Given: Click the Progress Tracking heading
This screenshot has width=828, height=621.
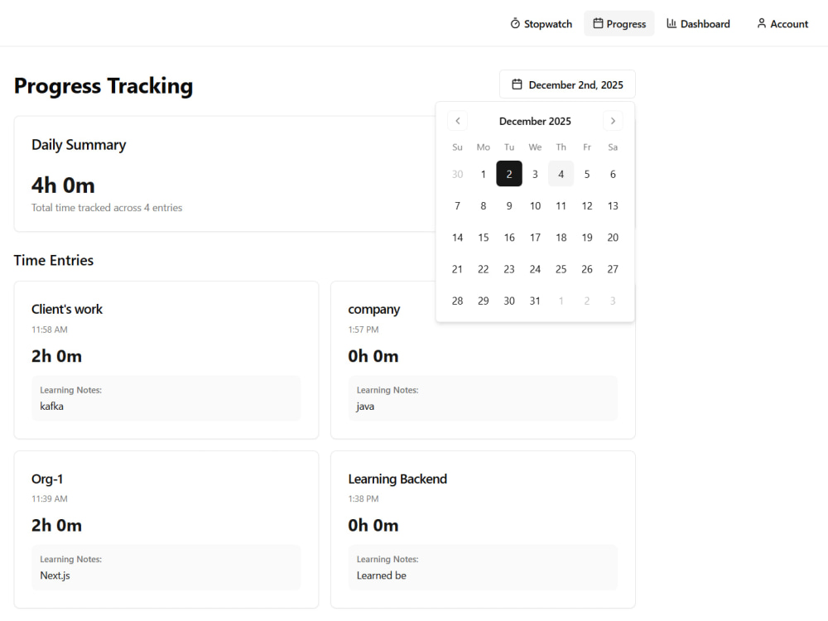Looking at the screenshot, I should point(103,85).
